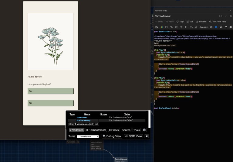This screenshot has width=233, height=162.
Task: Answer Yes to meeting the plant
Action: point(51,91)
